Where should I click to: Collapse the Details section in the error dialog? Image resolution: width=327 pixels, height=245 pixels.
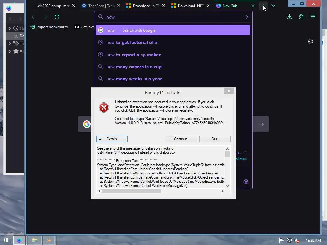tap(112, 139)
